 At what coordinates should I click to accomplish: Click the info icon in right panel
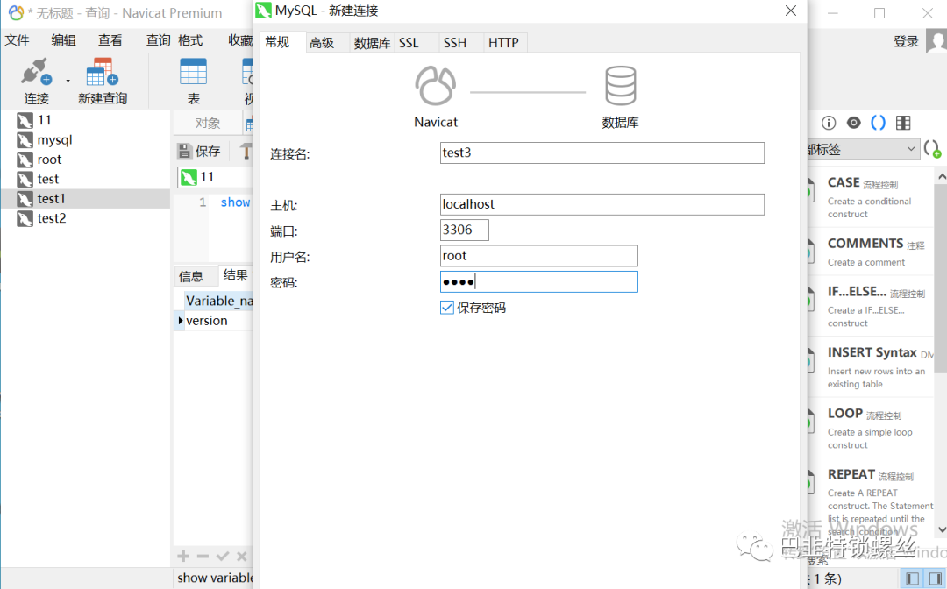click(829, 123)
